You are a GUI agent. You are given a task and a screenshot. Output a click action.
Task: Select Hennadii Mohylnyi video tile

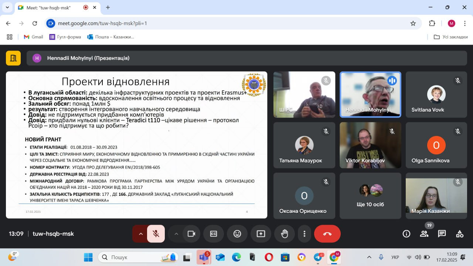[x=370, y=94]
